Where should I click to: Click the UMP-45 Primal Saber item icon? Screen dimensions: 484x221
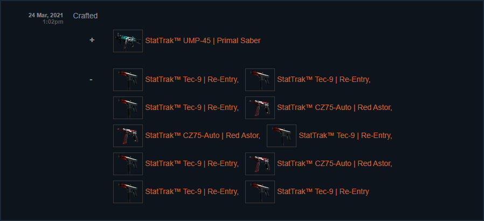pos(128,41)
